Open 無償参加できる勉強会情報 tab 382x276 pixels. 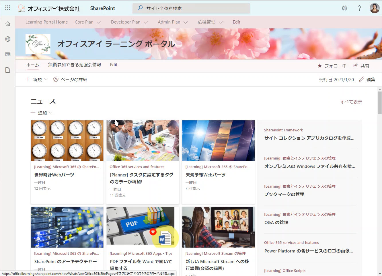(x=75, y=65)
